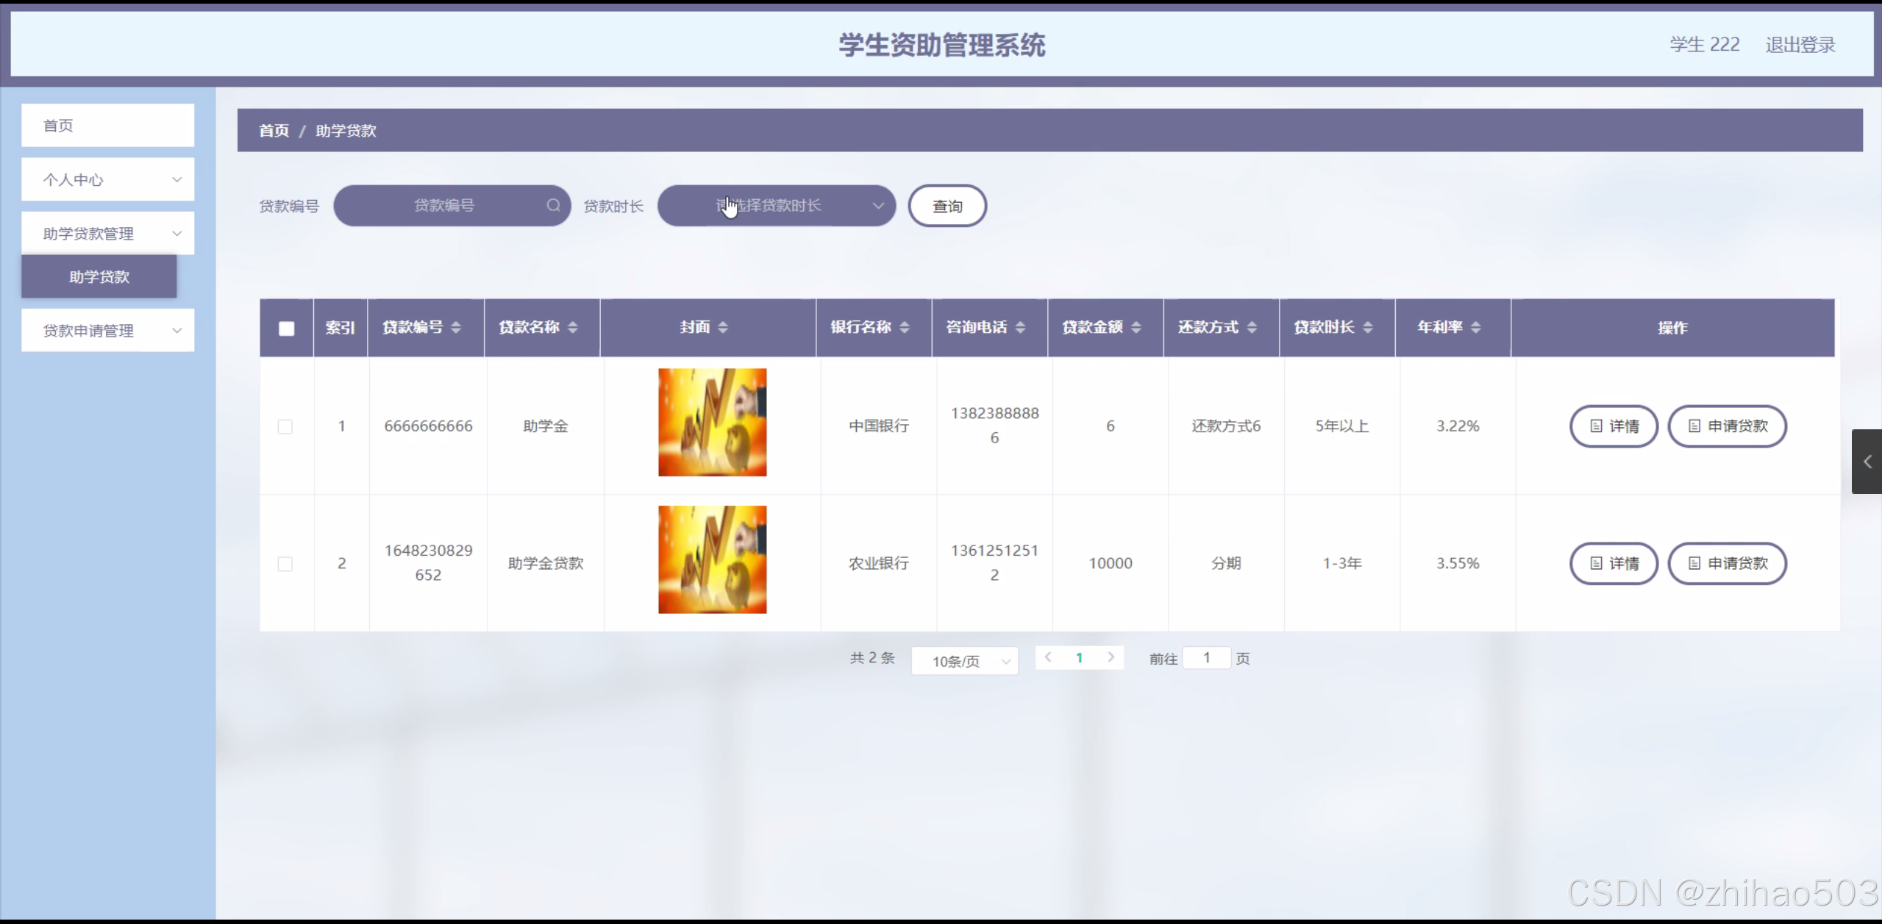Select the checkbox for 助学金贷款 row
The width and height of the screenshot is (1882, 924).
pos(285,564)
